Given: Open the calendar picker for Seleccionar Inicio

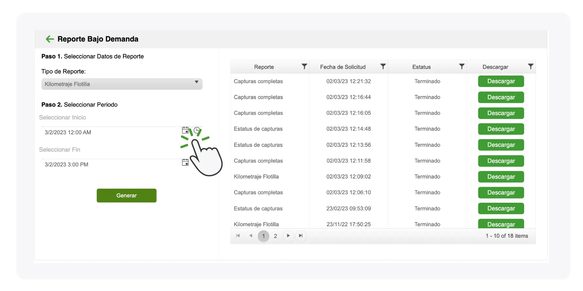Looking at the screenshot, I should point(185,130).
